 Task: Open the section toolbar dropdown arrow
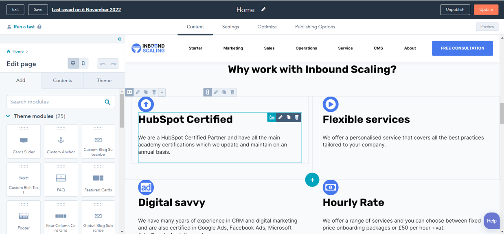point(162,92)
